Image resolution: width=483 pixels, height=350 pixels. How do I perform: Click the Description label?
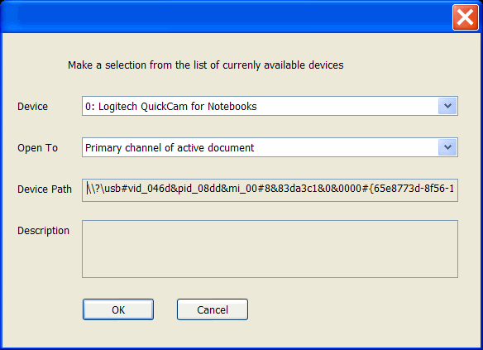[44, 231]
